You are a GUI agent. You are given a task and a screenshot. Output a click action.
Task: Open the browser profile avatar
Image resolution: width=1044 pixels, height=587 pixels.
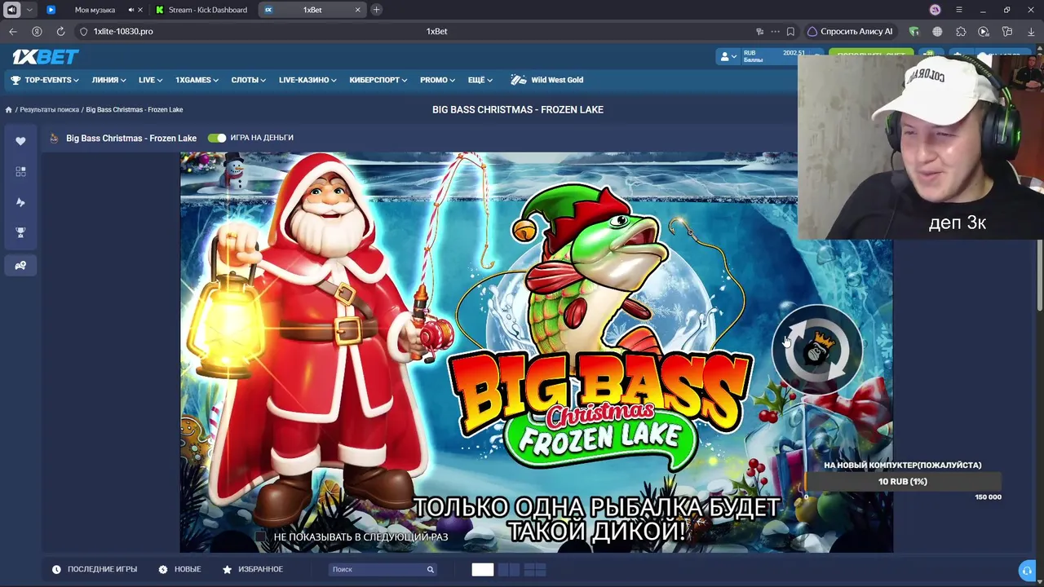[x=935, y=10]
